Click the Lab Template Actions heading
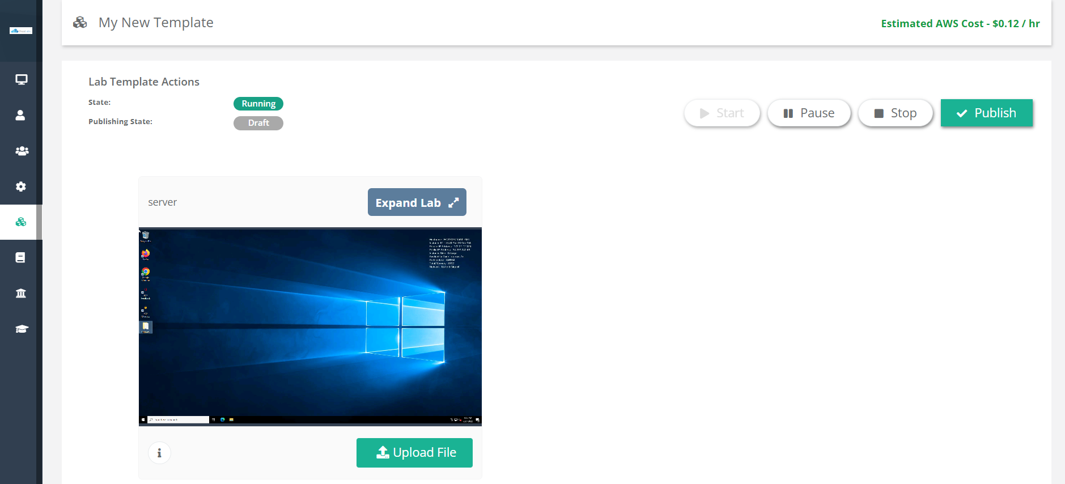The height and width of the screenshot is (484, 1065). (x=144, y=82)
